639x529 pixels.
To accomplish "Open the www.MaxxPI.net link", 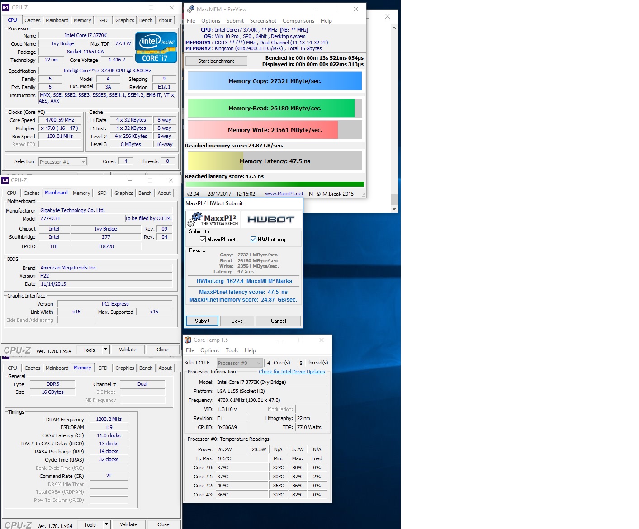I will coord(284,194).
